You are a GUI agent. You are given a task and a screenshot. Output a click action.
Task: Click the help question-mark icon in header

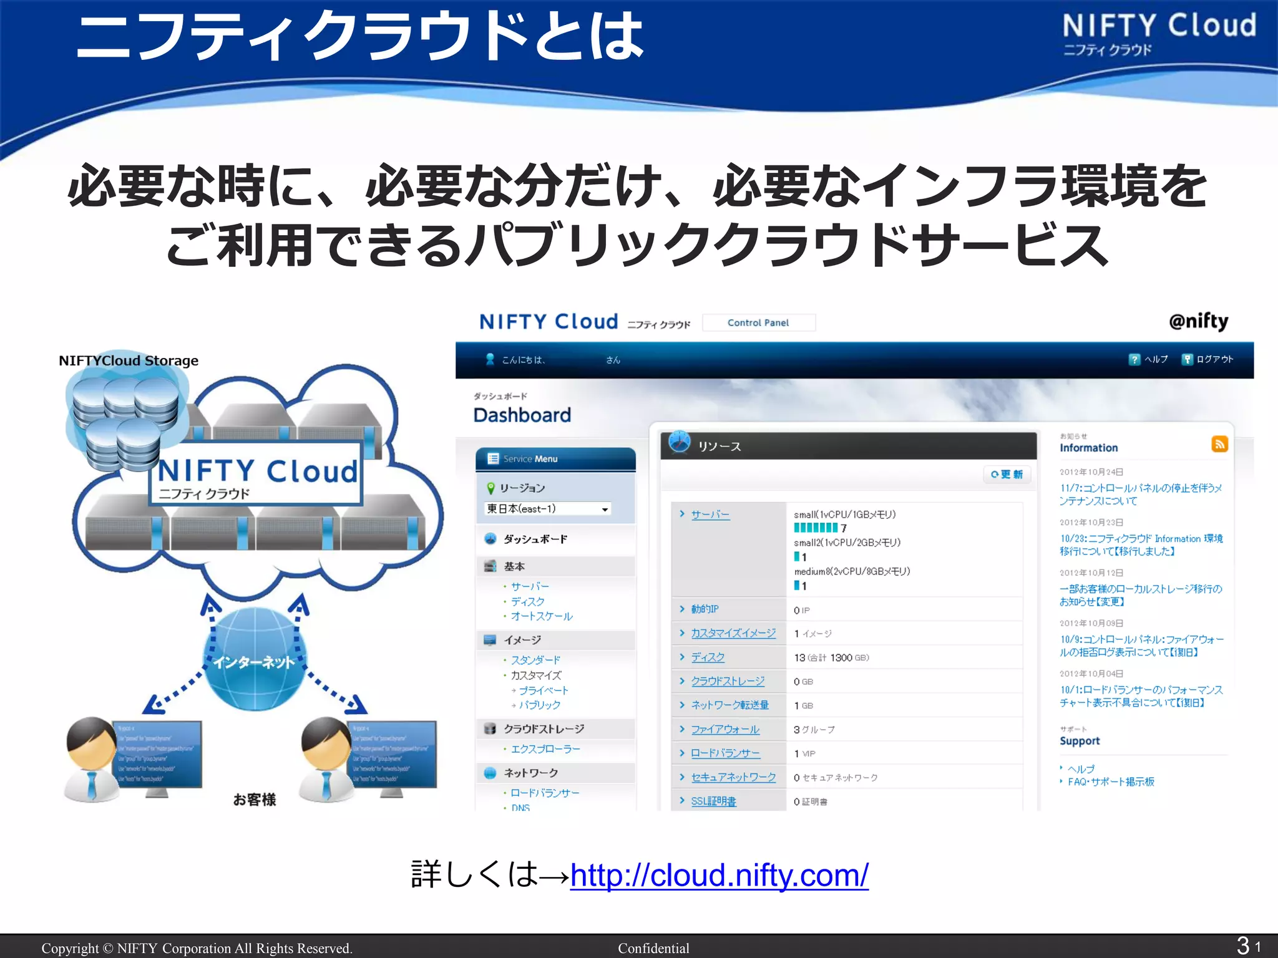1134,359
